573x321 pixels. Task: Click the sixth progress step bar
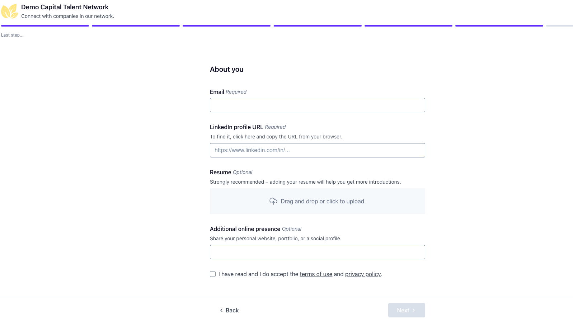coord(499,26)
